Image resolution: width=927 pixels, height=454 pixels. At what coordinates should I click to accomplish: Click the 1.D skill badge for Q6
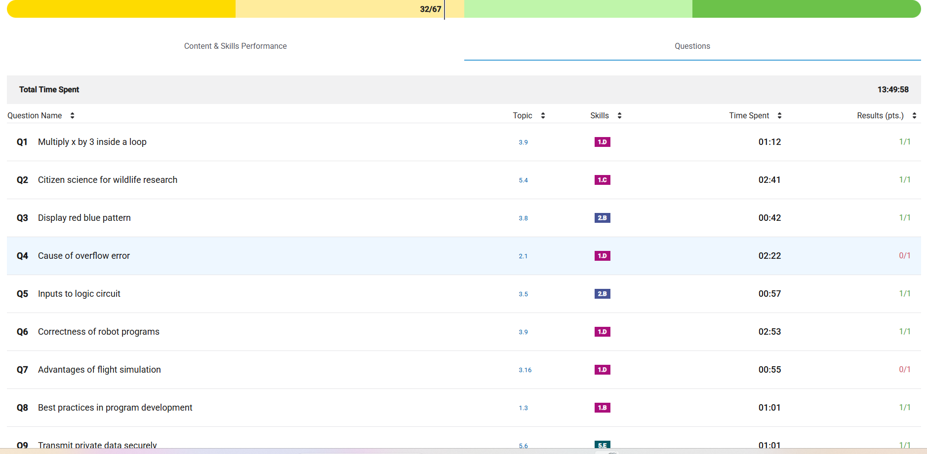[x=602, y=332]
